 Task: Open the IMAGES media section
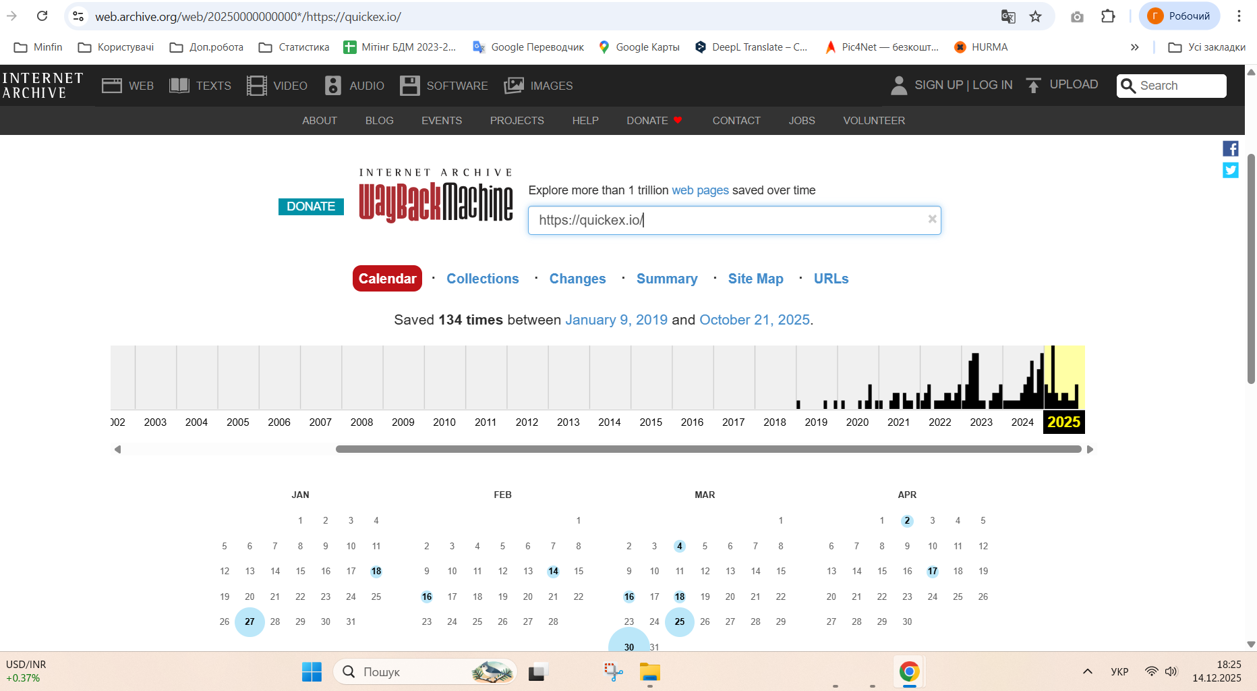pyautogui.click(x=538, y=86)
